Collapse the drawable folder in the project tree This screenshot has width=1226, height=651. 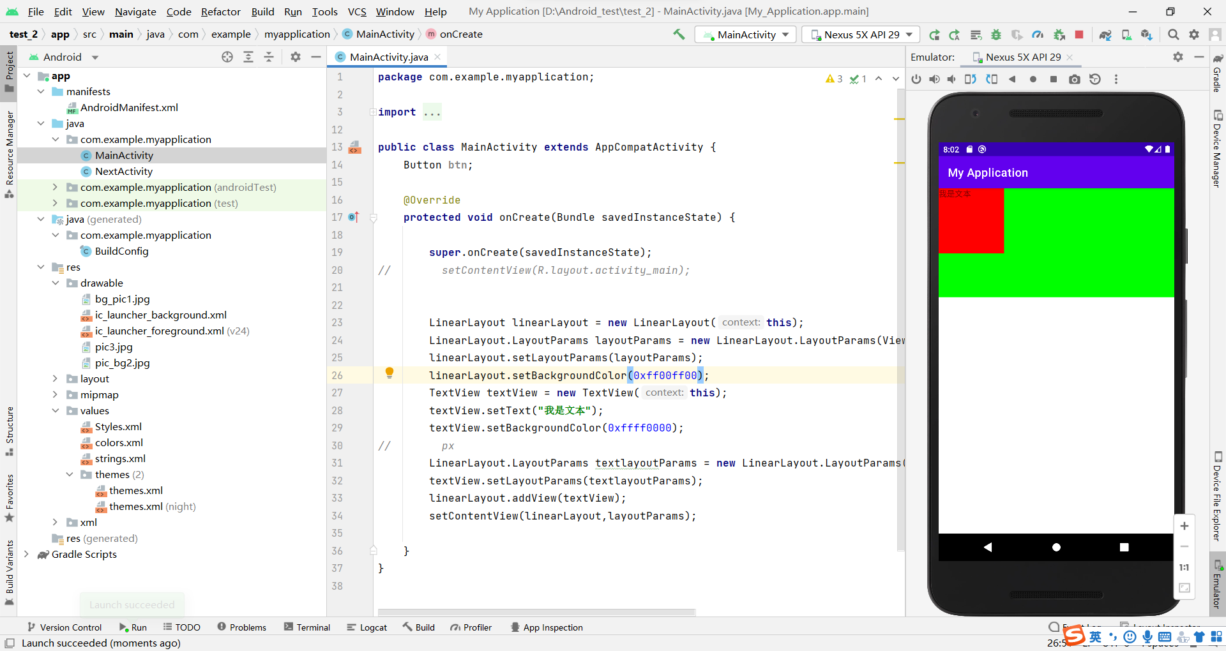click(x=56, y=283)
